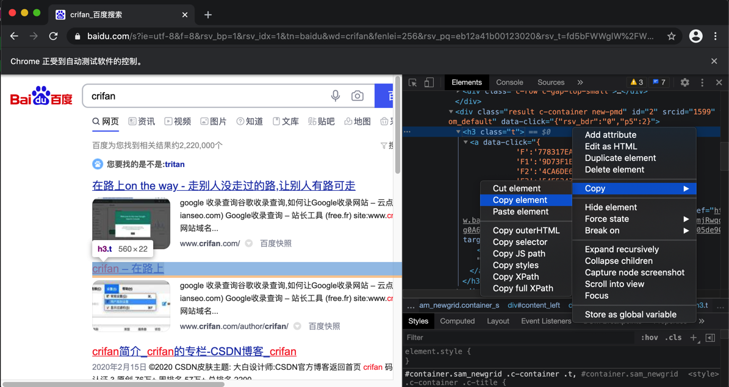The width and height of the screenshot is (729, 387).
Task: Close the DevTools panel
Action: 719,82
